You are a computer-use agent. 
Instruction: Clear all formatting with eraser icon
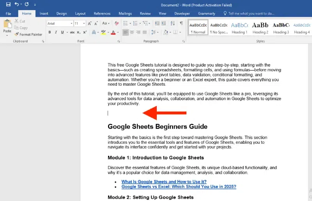click(x=117, y=23)
